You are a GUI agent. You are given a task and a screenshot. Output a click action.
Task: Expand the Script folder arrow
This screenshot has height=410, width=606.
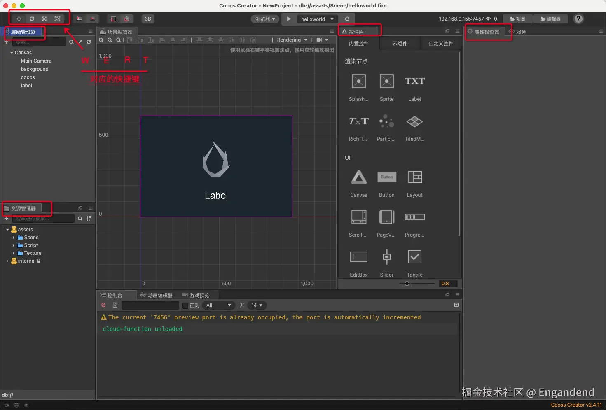point(14,245)
